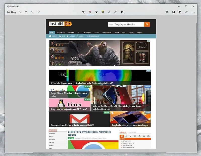Click the Nowy button to start a new snip

click(x=12, y=12)
